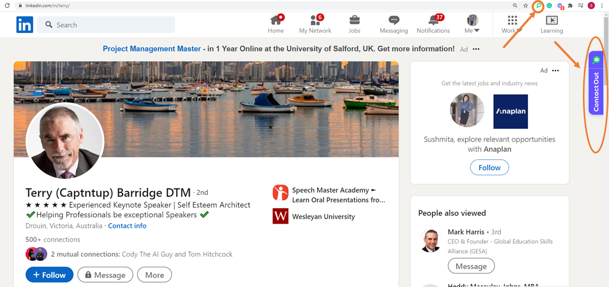Open the Chrome profile avatar S
This screenshot has height=287, width=609.
click(x=591, y=6)
